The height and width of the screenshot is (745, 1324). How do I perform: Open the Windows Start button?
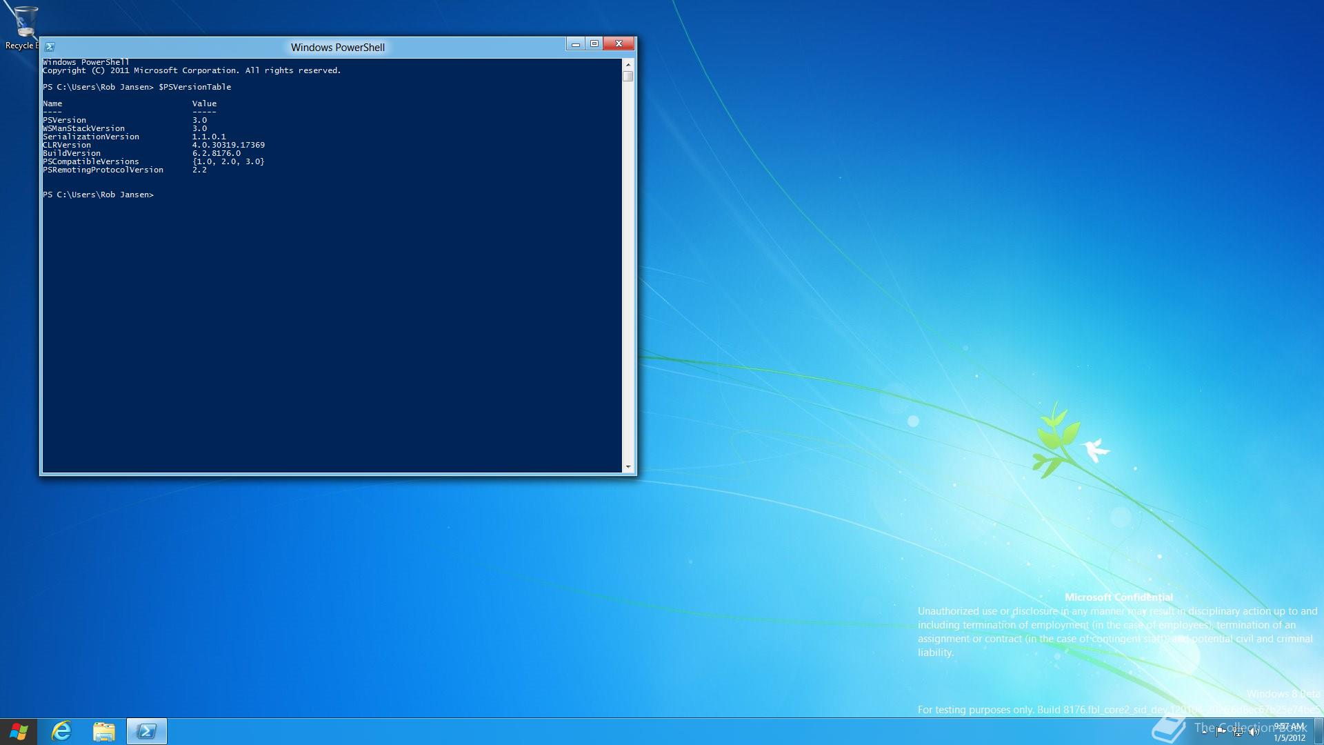(19, 731)
